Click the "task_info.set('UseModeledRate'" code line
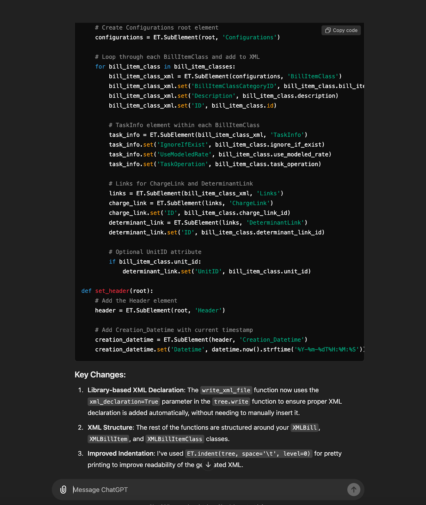Image resolution: width=426 pixels, height=505 pixels. pos(220,154)
